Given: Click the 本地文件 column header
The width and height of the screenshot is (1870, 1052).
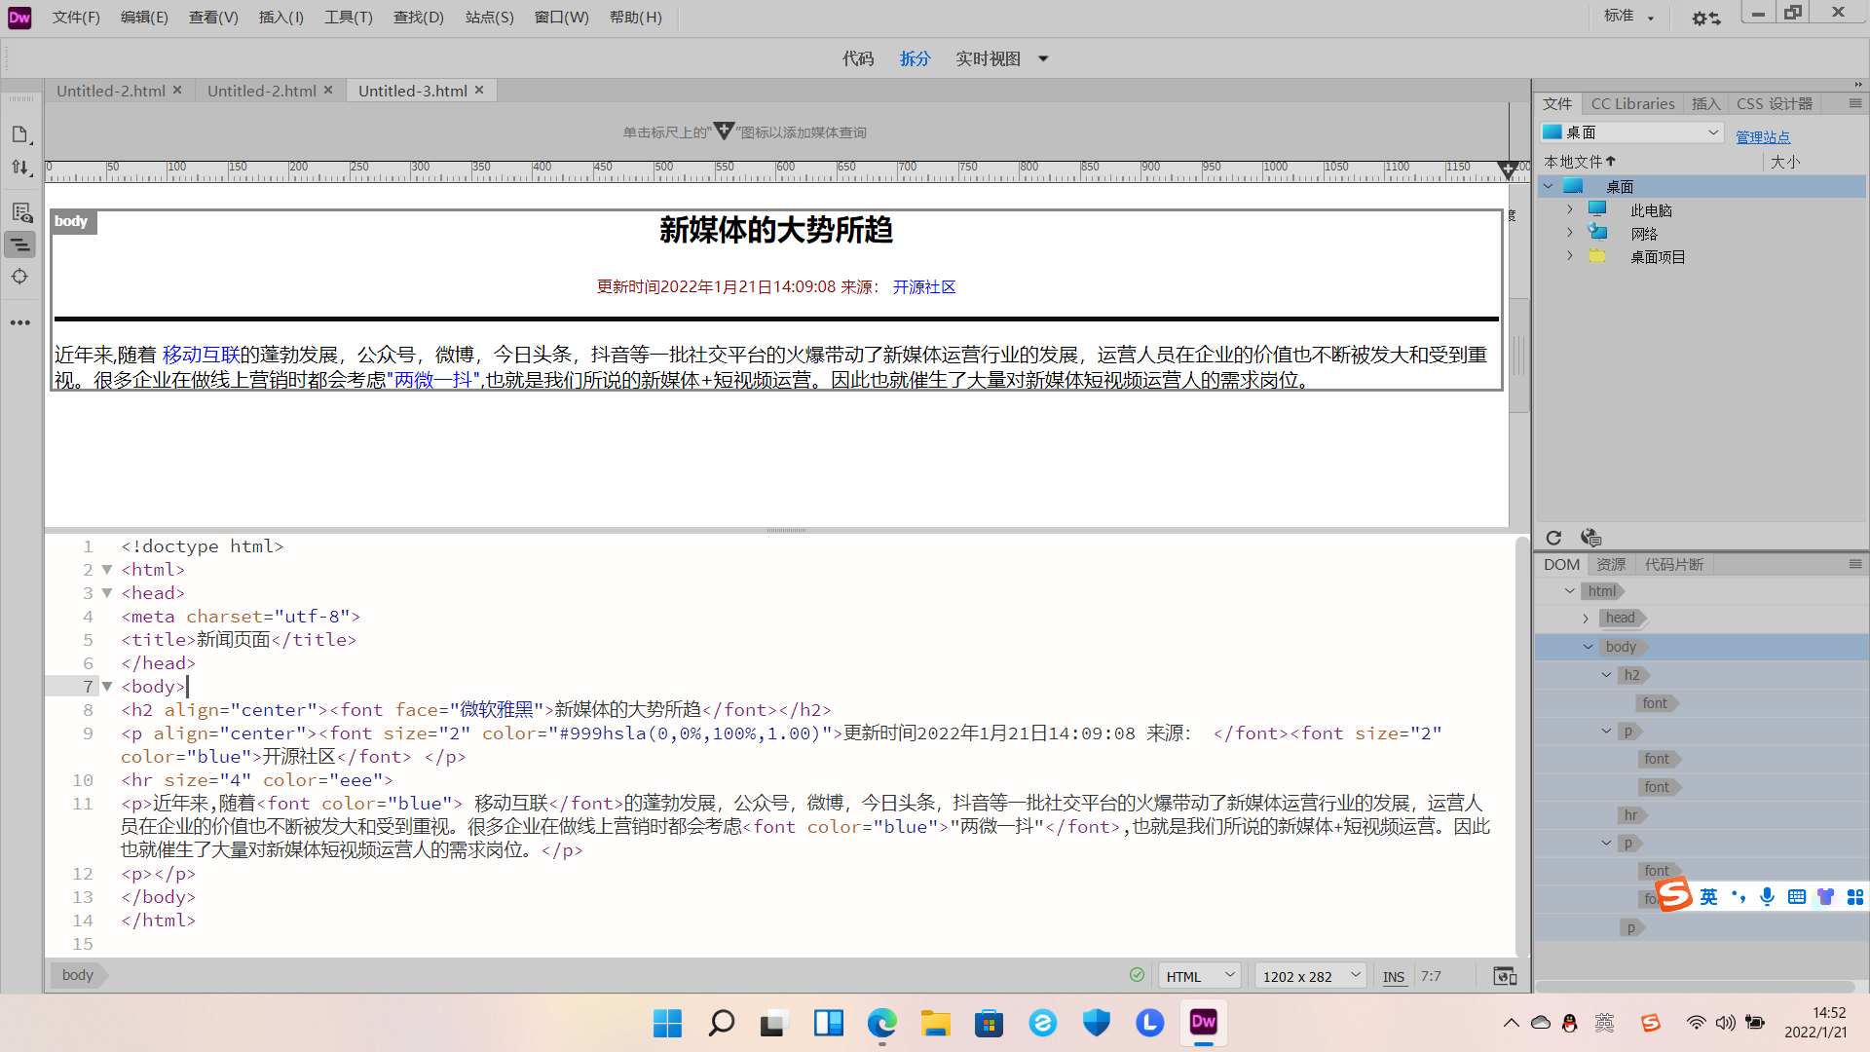Looking at the screenshot, I should coord(1579,162).
